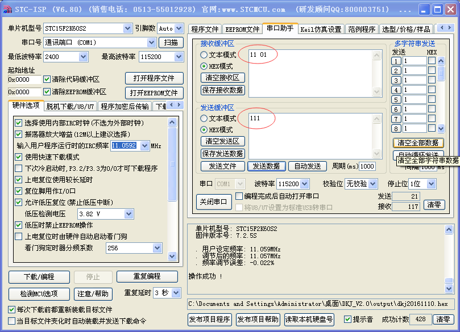Open 低压检测电压 3.82 V dropdown
This screenshot has width=460, height=332.
coord(129,214)
